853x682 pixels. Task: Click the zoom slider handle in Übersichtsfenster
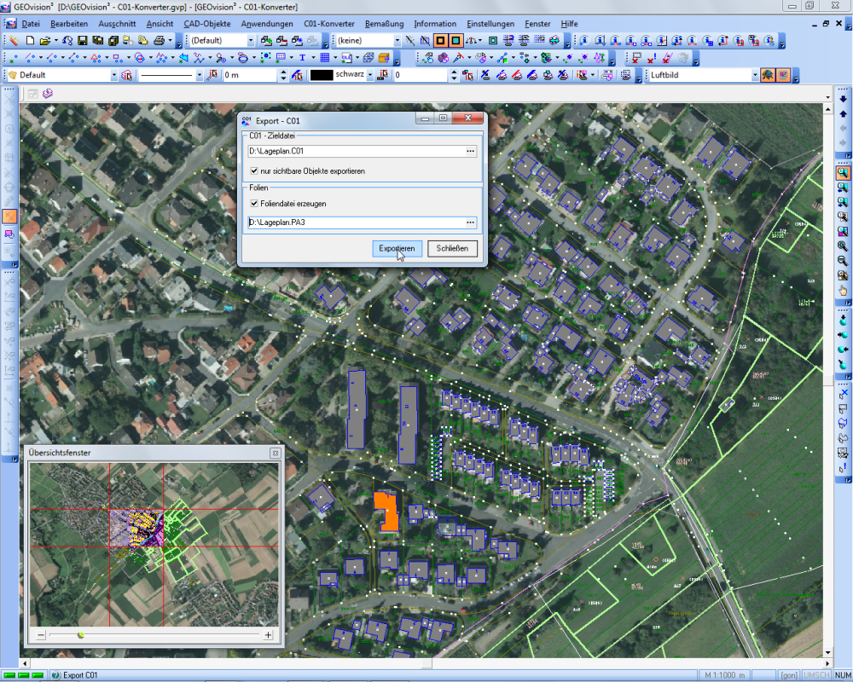[81, 635]
